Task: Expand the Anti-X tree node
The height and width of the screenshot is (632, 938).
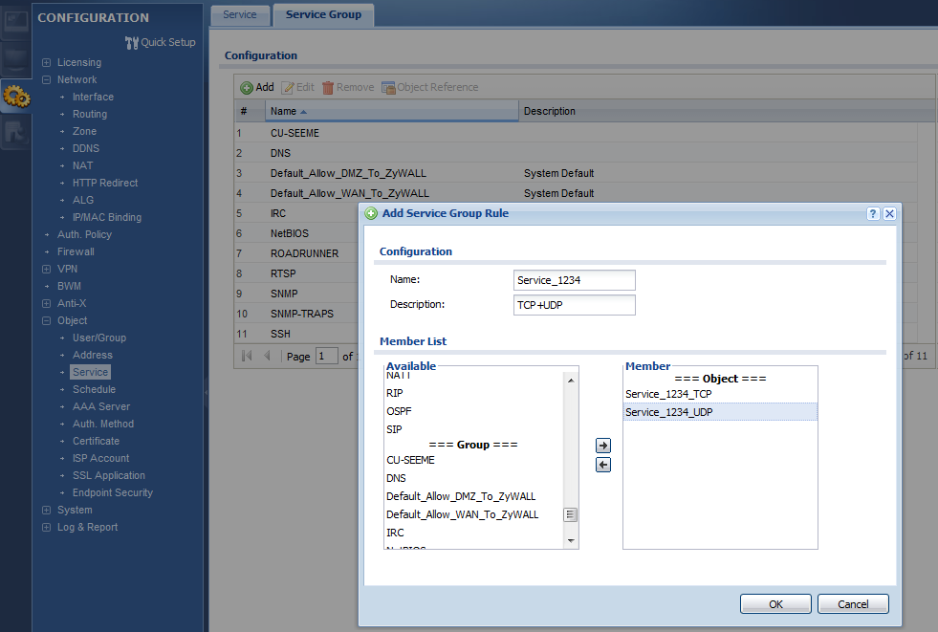Action: 46,303
